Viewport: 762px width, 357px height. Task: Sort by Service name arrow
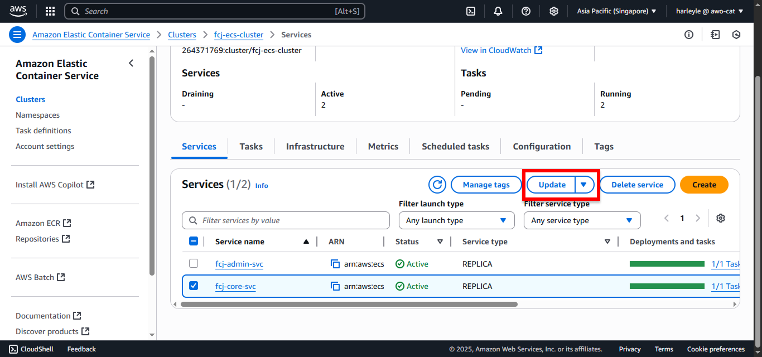click(306, 242)
